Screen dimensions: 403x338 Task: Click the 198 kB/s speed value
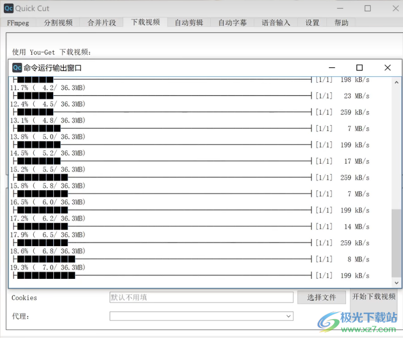coord(355,80)
